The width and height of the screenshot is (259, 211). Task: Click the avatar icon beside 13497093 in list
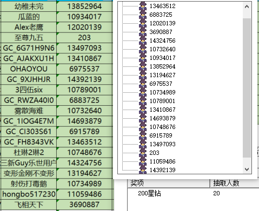pyautogui.click(x=143, y=144)
